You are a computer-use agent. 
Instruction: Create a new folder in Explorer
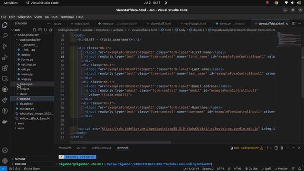click(40, 30)
